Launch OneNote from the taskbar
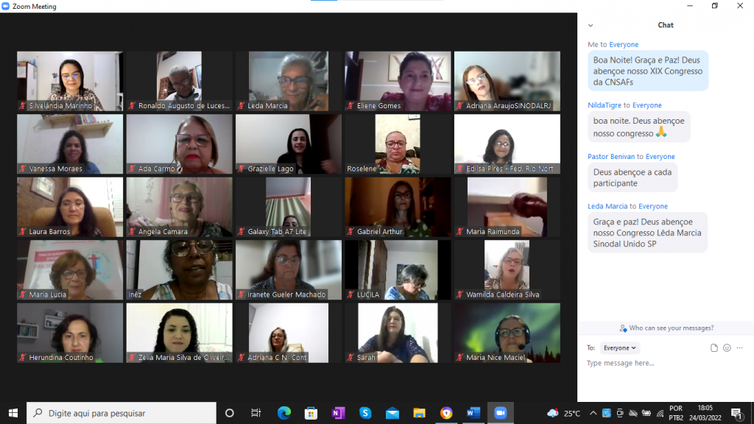The height and width of the screenshot is (424, 754). 338,413
